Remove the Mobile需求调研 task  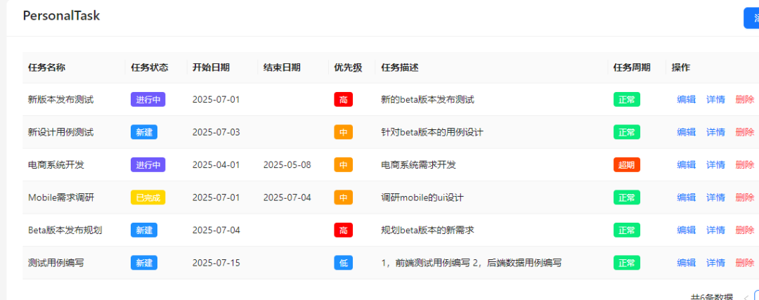click(x=744, y=197)
